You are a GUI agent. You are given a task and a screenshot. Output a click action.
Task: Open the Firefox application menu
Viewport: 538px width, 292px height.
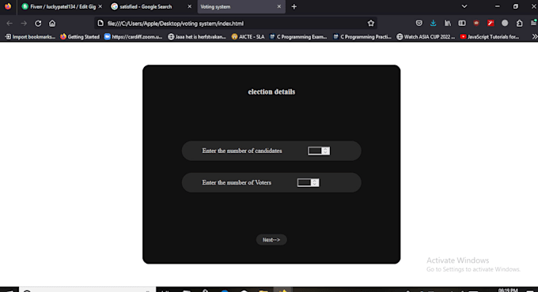pos(533,23)
